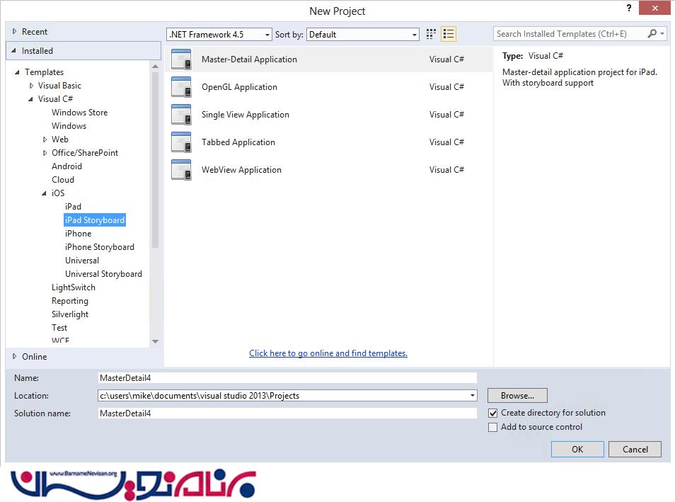675x502 pixels.
Task: Select iPad under iOS
Action: coord(73,207)
